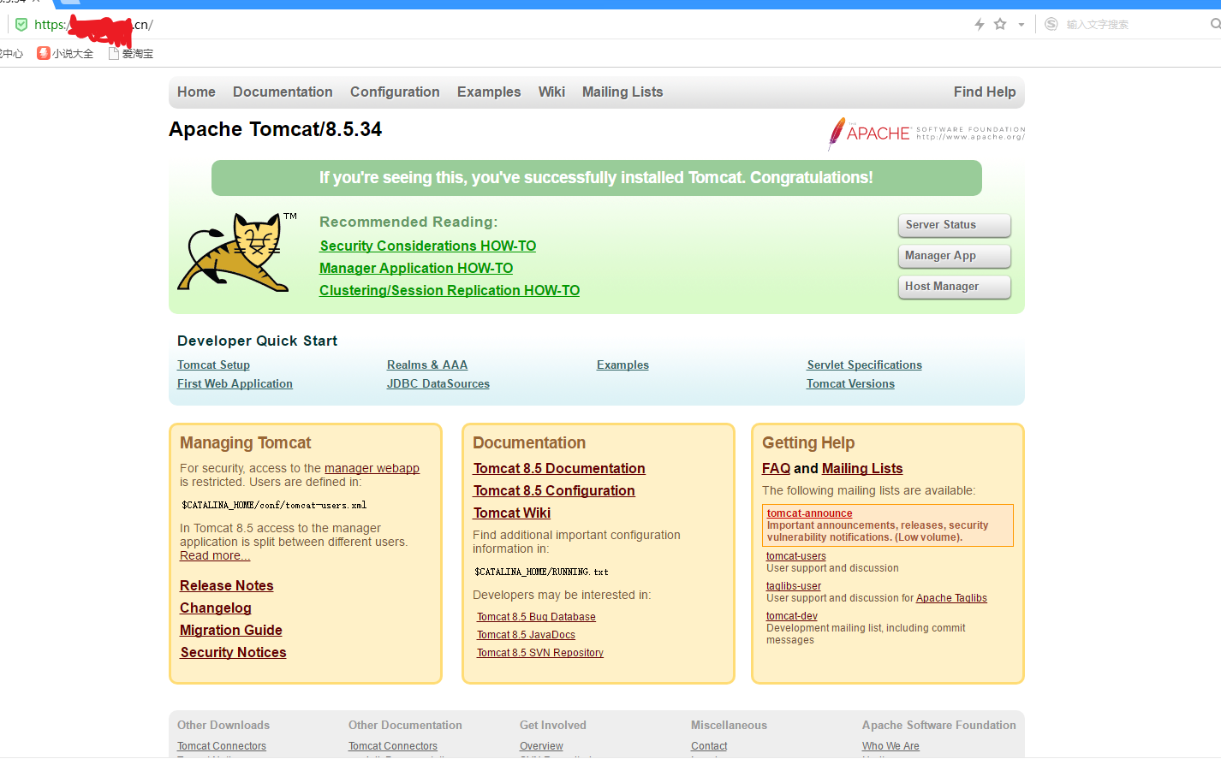Open Tomcat 8.5 Bug Database link

[x=536, y=617]
